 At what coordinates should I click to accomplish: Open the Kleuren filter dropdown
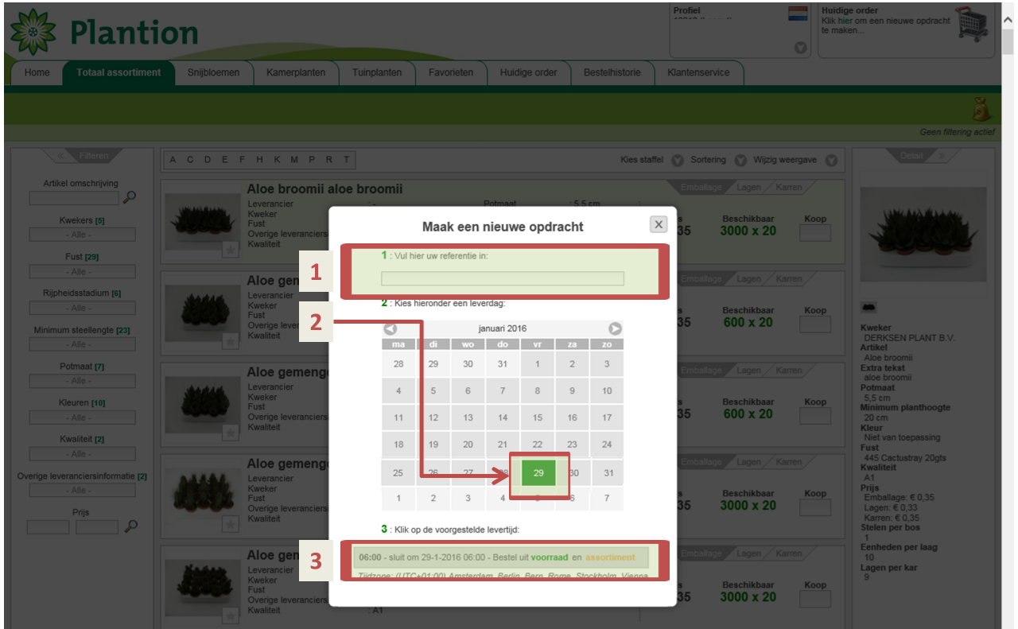point(83,417)
